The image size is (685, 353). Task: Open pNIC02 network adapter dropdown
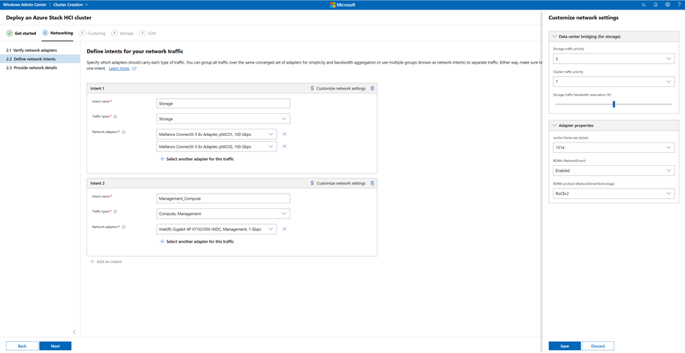coord(216,147)
